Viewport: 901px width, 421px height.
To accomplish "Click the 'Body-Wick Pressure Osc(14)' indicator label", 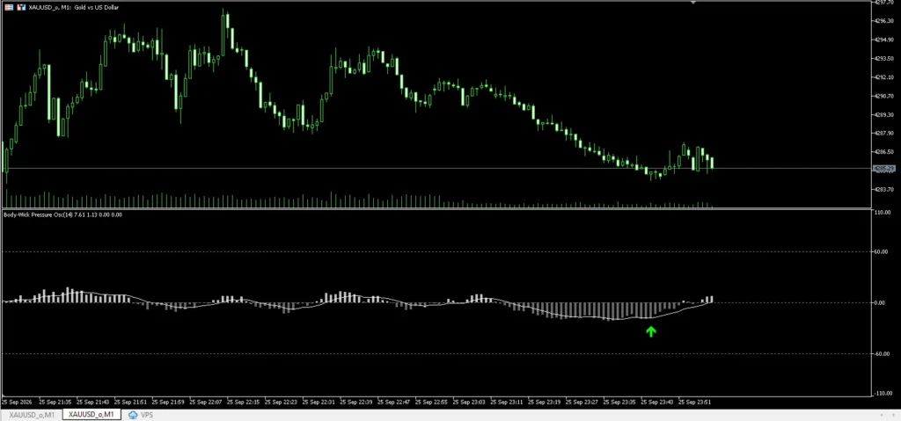I will (x=38, y=214).
